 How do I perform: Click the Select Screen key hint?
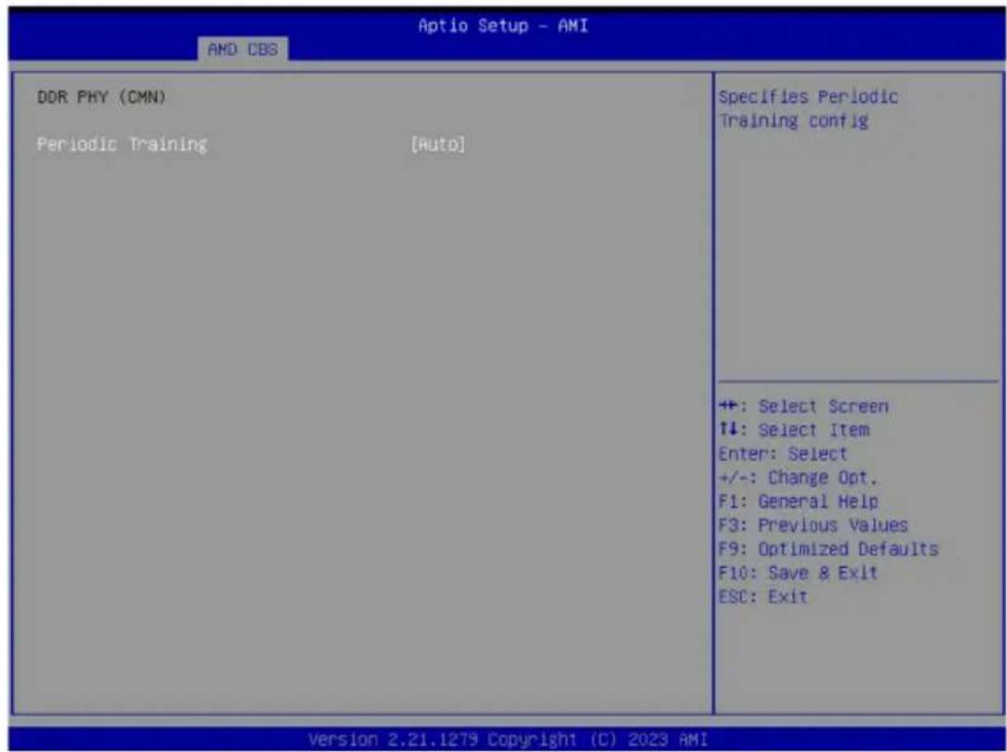point(803,407)
